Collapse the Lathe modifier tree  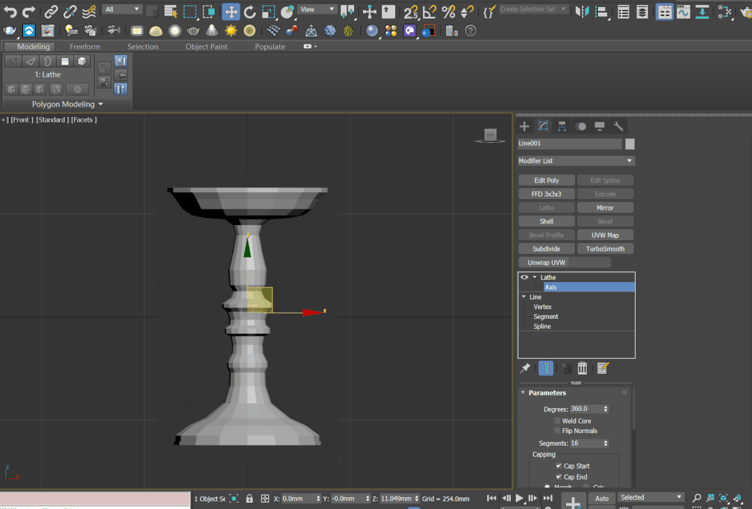coord(535,277)
